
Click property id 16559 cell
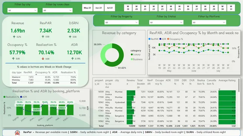tap(101, 92)
